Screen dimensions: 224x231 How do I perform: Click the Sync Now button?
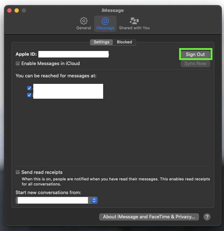coord(195,64)
